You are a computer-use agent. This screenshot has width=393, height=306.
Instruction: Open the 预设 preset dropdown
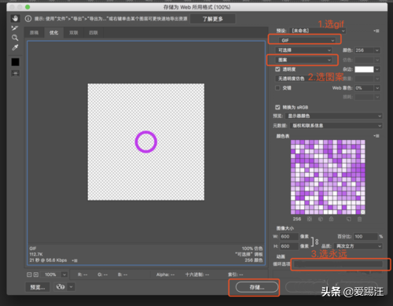coord(318,31)
